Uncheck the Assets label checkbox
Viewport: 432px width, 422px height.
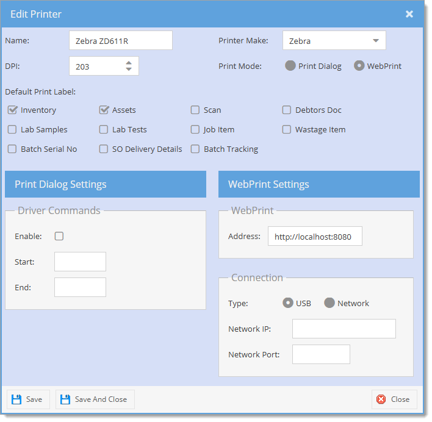click(x=104, y=110)
